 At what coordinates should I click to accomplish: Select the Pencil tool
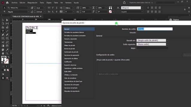coord(7,35)
